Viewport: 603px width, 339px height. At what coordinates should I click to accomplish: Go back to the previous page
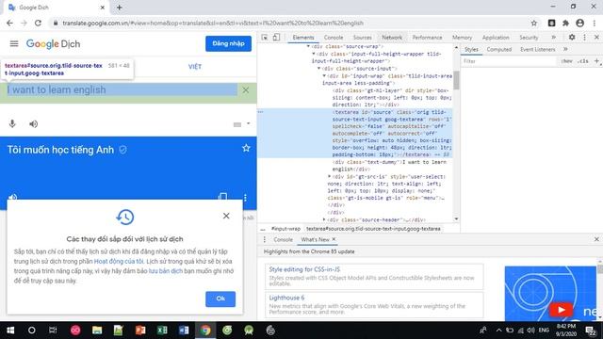(x=9, y=23)
